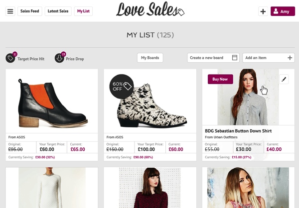Viewport: 299px width, 208px height.
Task: Click the £55.00 original price
Action: coord(212,149)
